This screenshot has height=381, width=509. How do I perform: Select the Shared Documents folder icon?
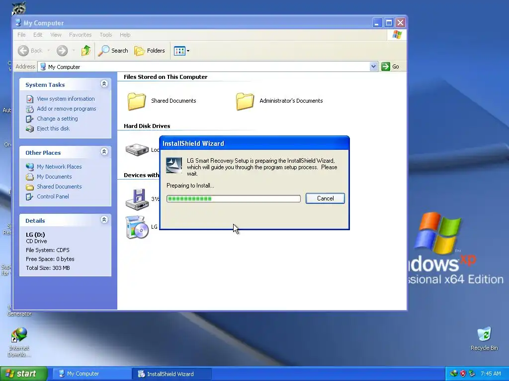(137, 101)
